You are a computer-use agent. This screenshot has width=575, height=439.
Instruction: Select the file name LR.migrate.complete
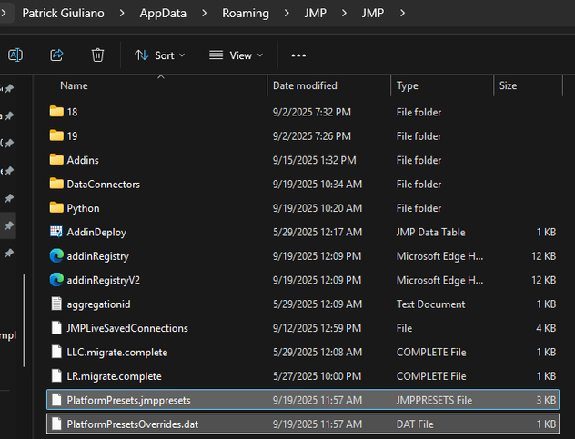tap(114, 376)
